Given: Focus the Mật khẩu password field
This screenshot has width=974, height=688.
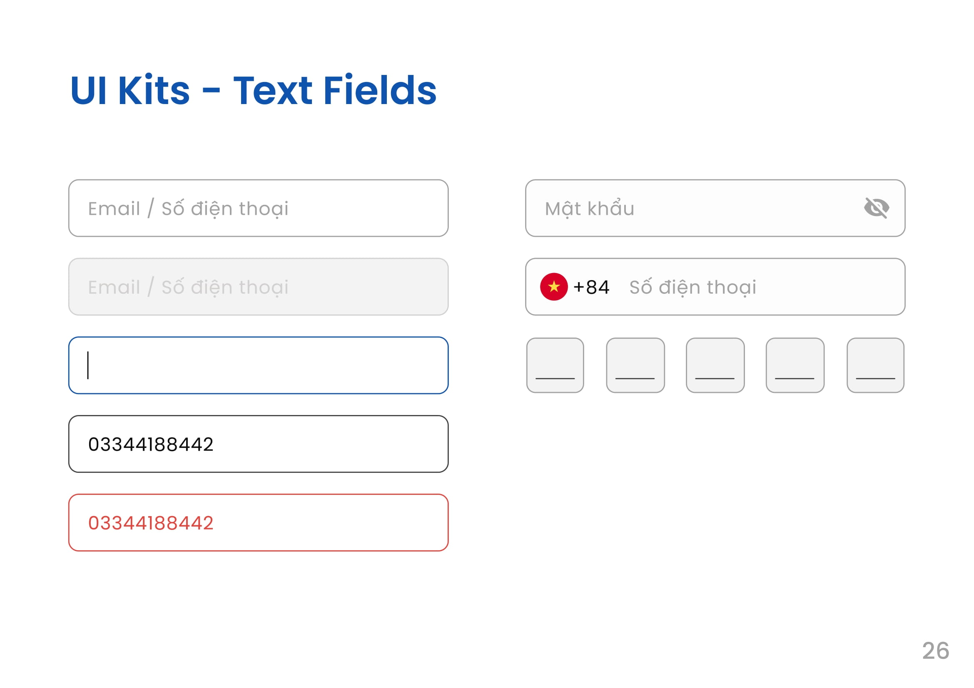Looking at the screenshot, I should click(x=715, y=208).
